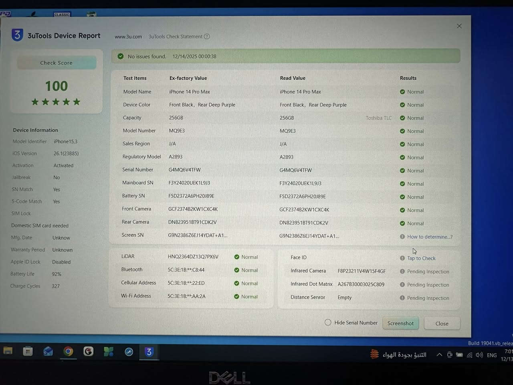The width and height of the screenshot is (513, 385).
Task: Click the Check Score banner
Action: pos(57,63)
